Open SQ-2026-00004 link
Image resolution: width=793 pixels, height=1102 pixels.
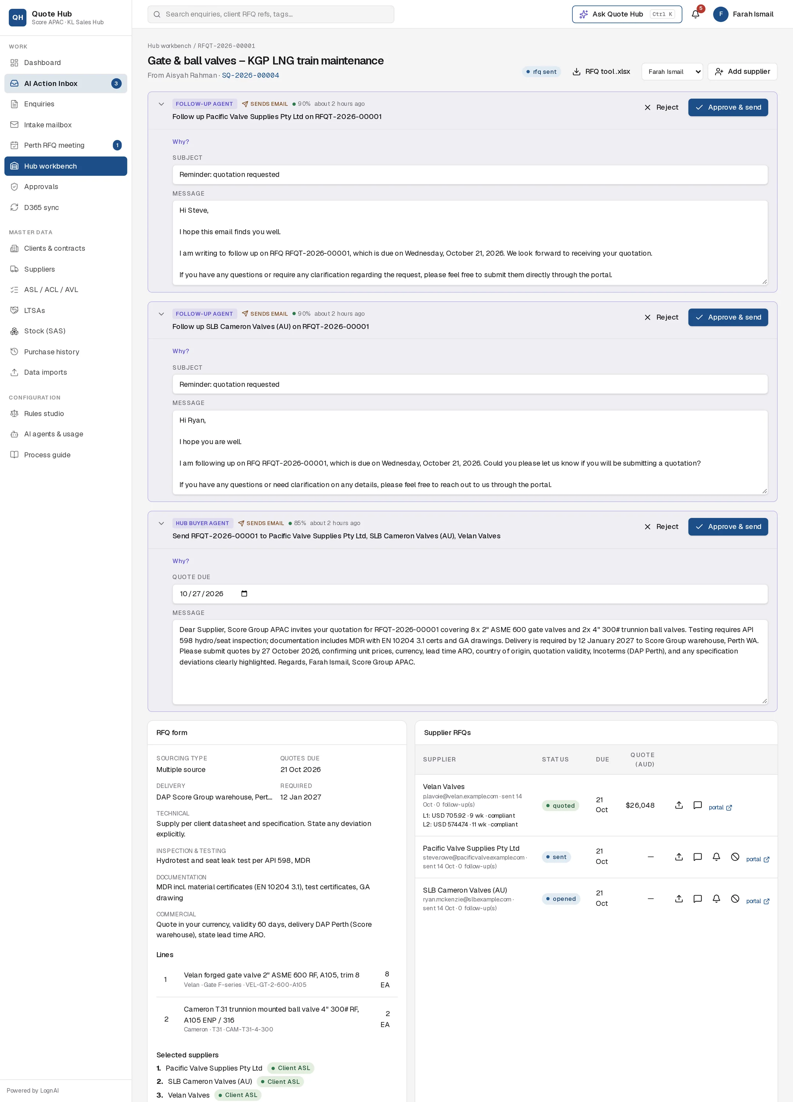point(251,75)
